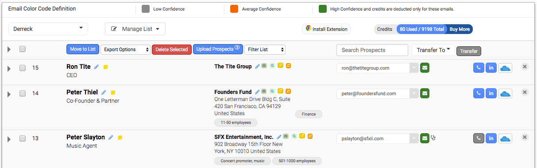The image size is (537, 168).
Task: Expand Peter Thiel's row details triangle
Action: pos(9,94)
